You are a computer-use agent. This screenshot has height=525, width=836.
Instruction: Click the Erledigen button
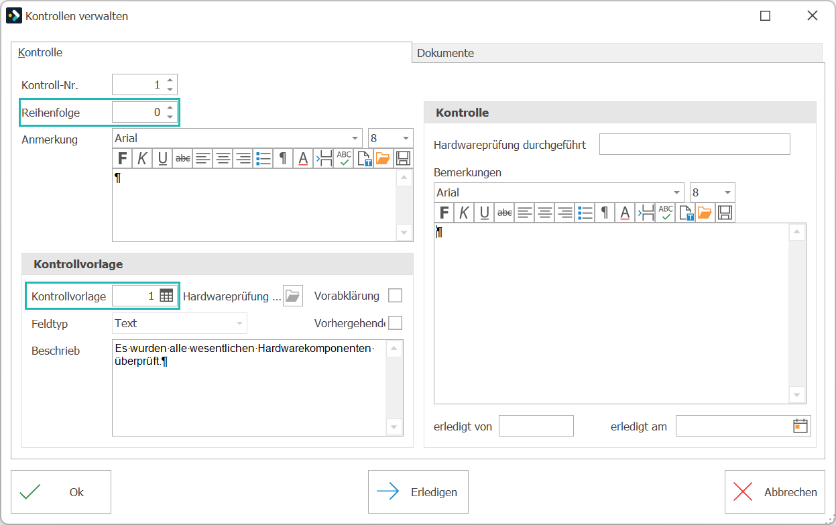(x=418, y=492)
